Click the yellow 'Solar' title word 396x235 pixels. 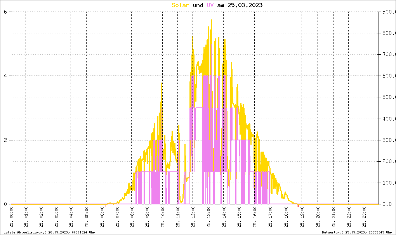[x=180, y=5]
